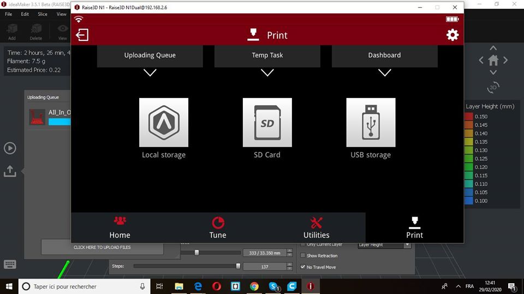
Task: Click the Steps value field showing 137
Action: [265, 267]
